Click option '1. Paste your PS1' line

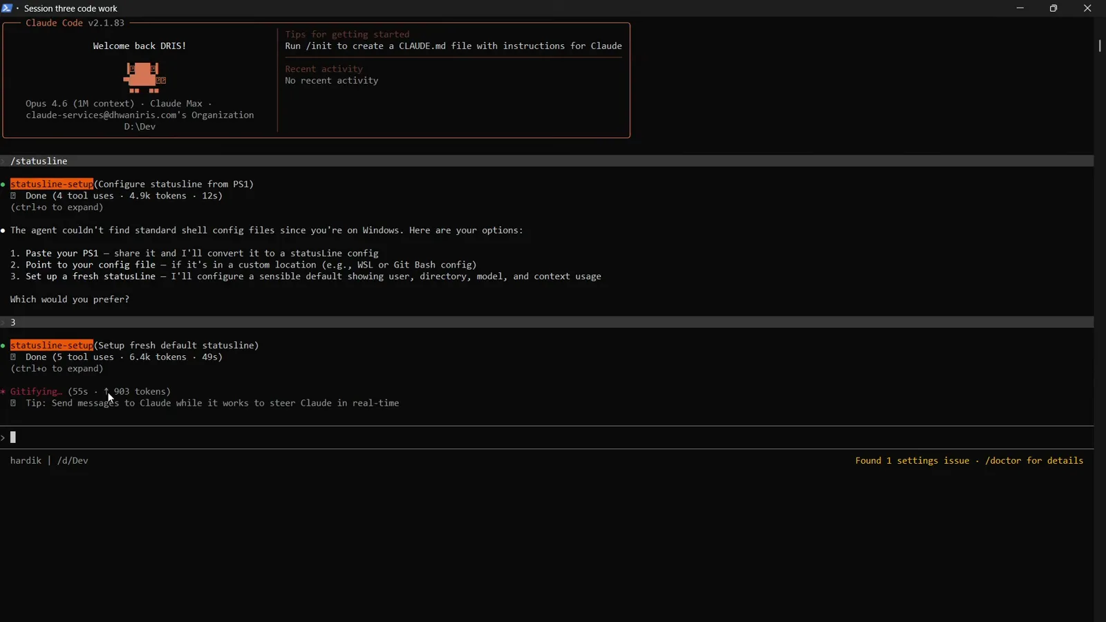(194, 254)
